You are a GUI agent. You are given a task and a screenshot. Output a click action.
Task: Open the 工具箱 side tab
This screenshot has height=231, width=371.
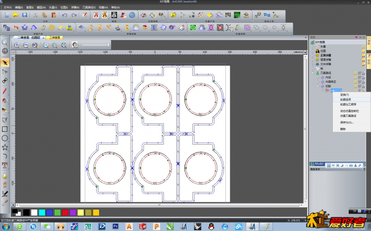pos(369,42)
